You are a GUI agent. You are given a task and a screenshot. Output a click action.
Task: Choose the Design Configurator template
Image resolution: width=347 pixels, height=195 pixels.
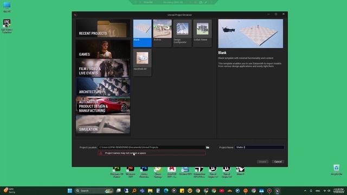[182, 33]
